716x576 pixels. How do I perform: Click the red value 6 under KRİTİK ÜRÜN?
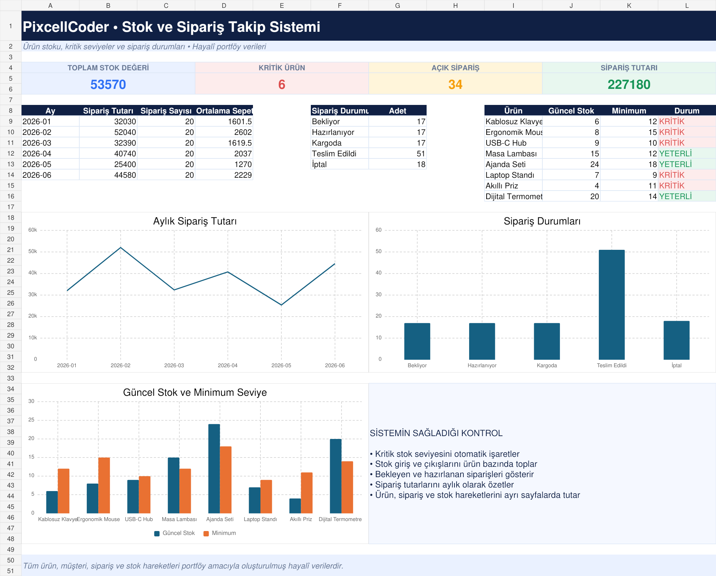click(x=282, y=84)
